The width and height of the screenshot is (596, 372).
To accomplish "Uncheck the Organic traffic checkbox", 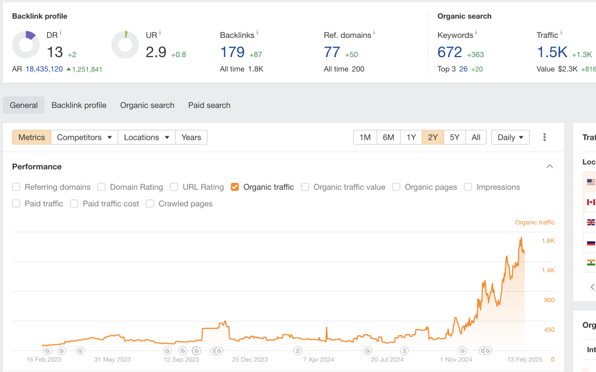I will pos(235,187).
